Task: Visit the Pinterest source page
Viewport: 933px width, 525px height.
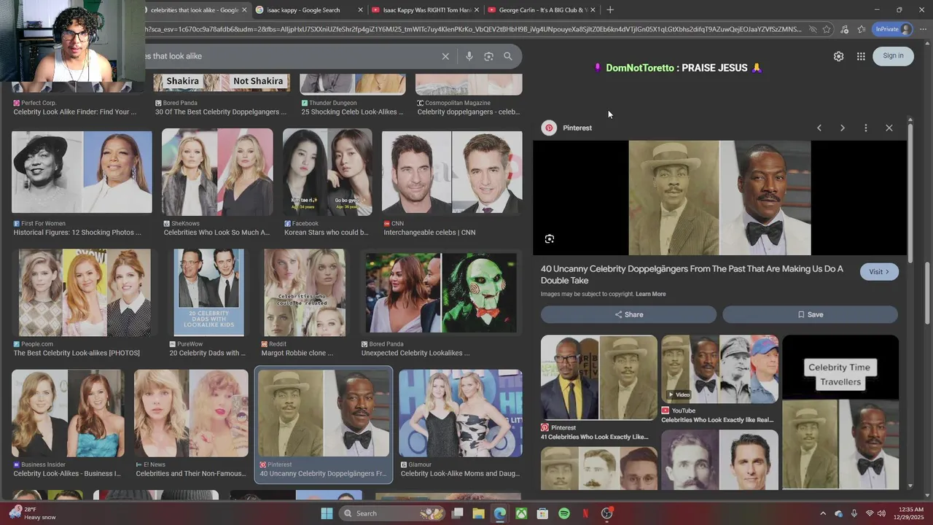Action: point(879,271)
